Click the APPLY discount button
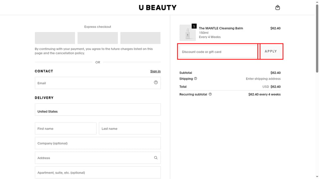Screen dimensions: 319x179 pos(270,51)
